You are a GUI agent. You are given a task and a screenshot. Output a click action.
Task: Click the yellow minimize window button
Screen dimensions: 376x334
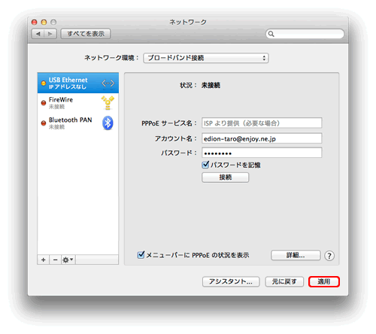(x=44, y=23)
